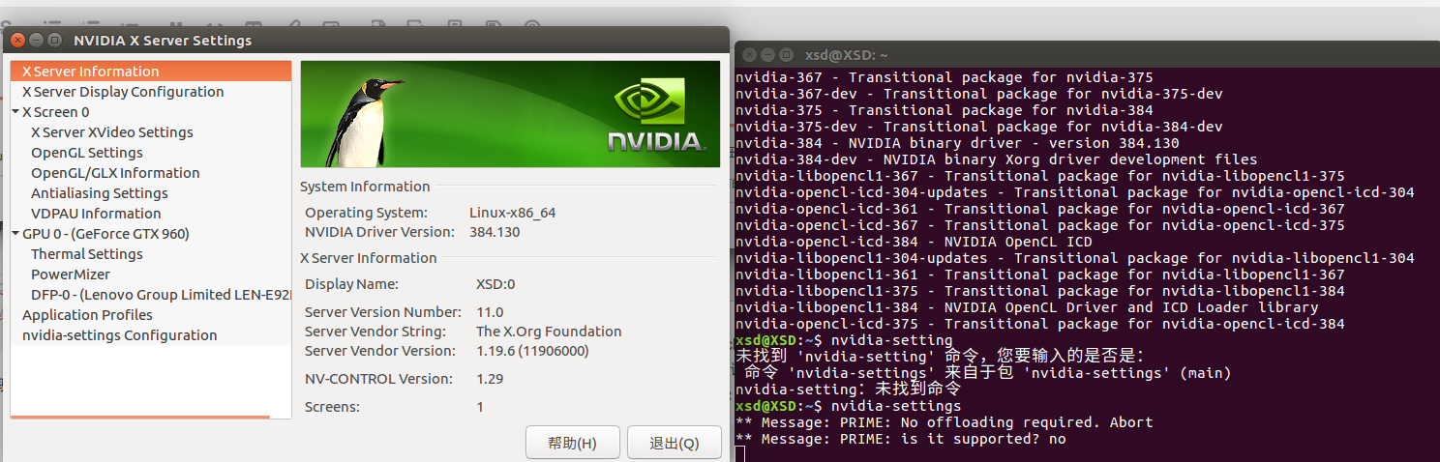
Task: Click the terminal cursor on last line
Action: 739,454
